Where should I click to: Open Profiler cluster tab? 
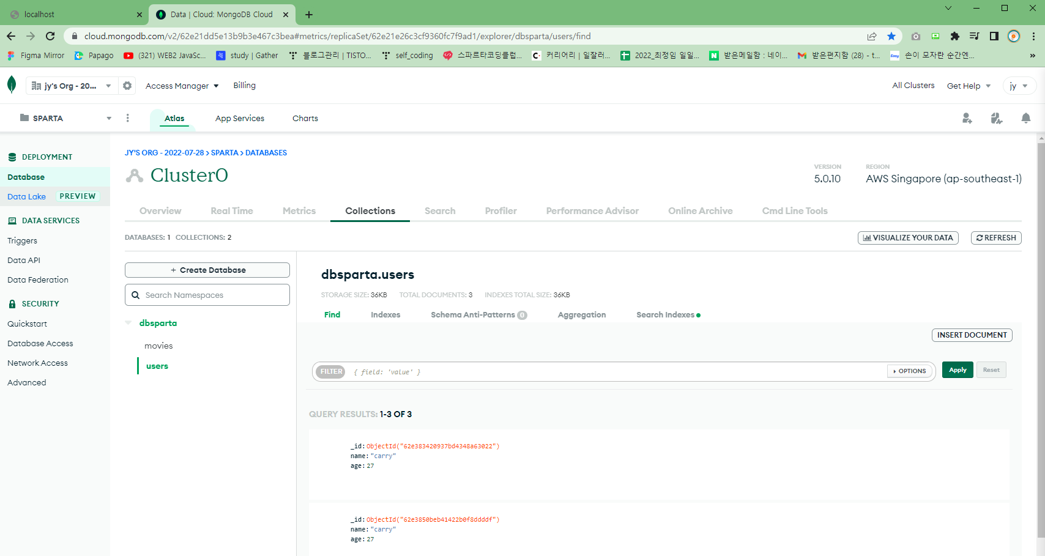click(x=501, y=211)
